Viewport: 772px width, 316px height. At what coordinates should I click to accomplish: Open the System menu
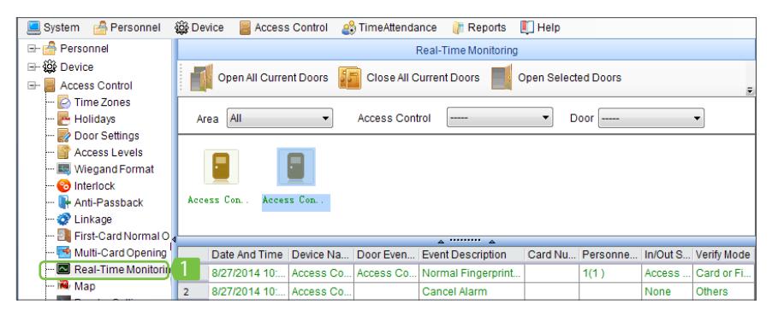click(x=52, y=28)
